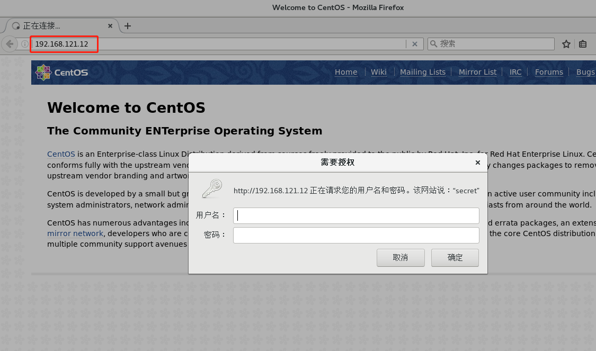
Task: Open the Wiki navigation link
Action: pyautogui.click(x=379, y=72)
